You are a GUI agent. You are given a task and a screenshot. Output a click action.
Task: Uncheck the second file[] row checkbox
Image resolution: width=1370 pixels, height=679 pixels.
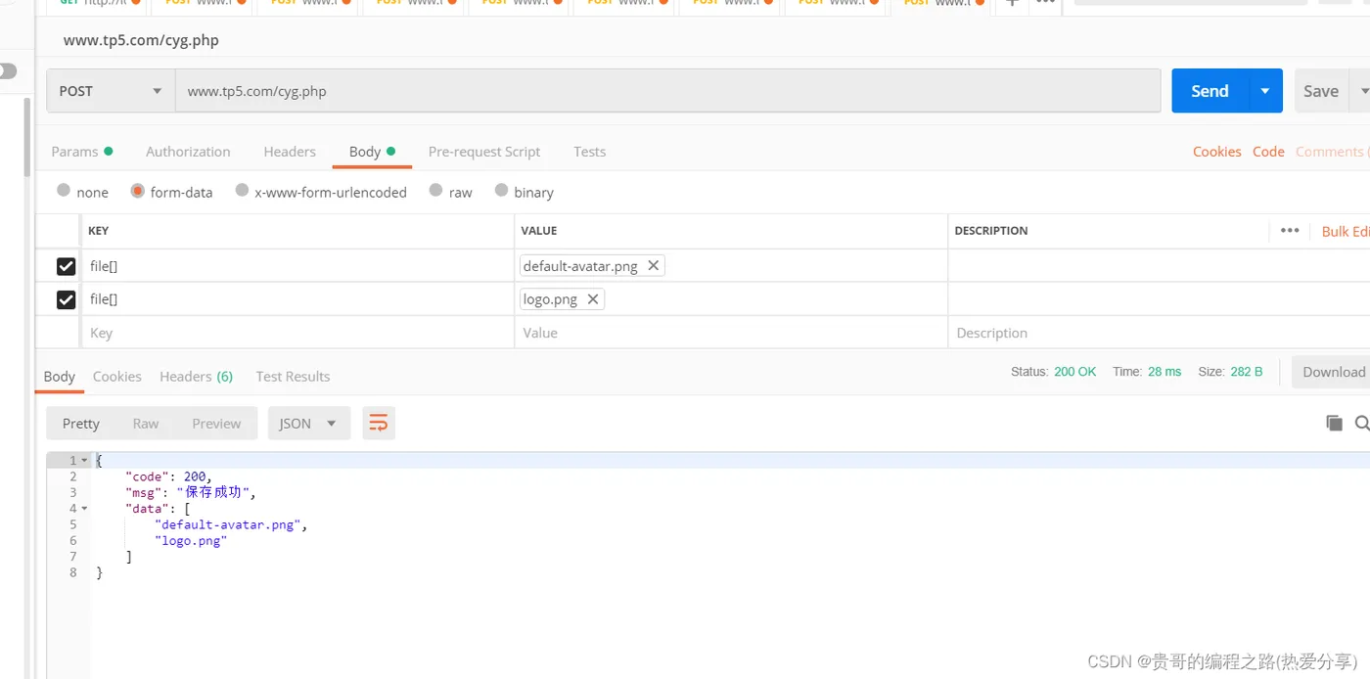(x=66, y=299)
